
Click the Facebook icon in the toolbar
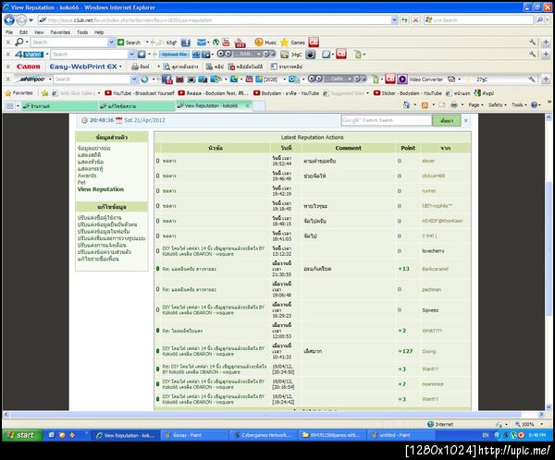(x=186, y=42)
